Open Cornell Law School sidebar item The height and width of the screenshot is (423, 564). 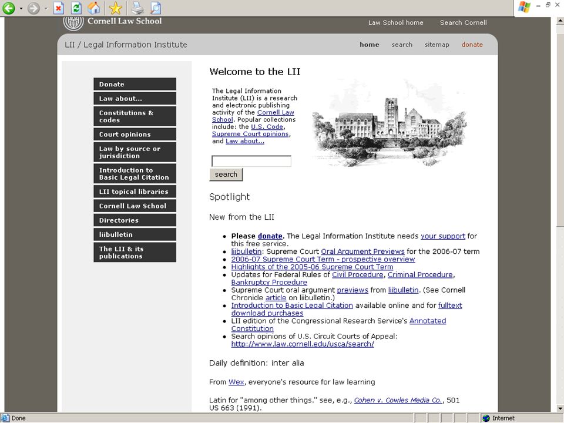[x=135, y=206]
